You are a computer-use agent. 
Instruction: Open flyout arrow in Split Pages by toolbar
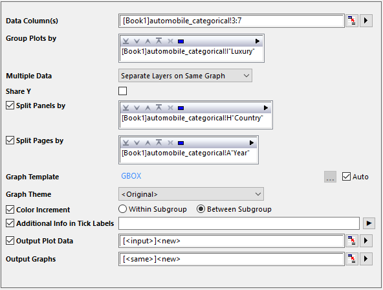(x=251, y=142)
